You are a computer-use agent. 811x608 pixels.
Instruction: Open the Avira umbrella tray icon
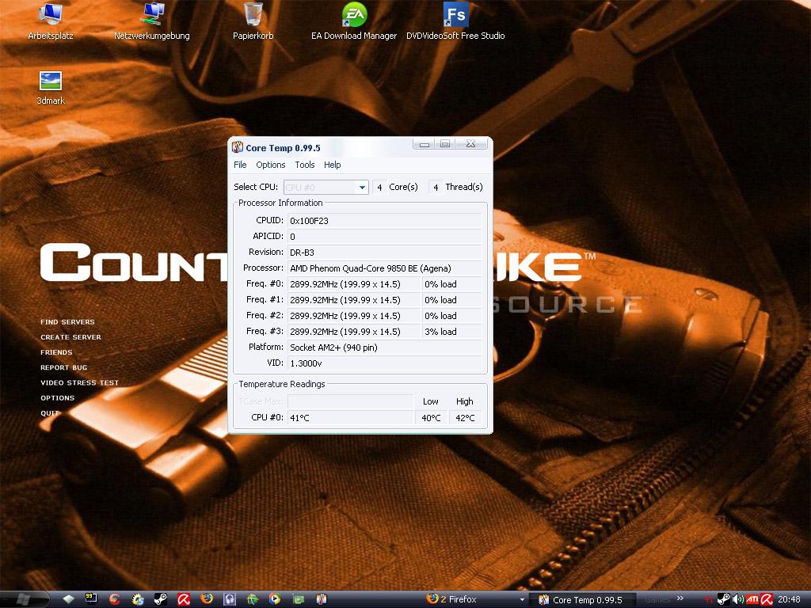coord(767,600)
